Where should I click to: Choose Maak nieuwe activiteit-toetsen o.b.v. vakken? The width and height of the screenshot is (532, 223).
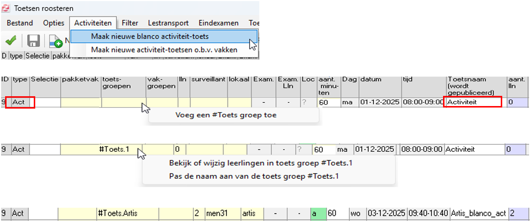pos(164,50)
